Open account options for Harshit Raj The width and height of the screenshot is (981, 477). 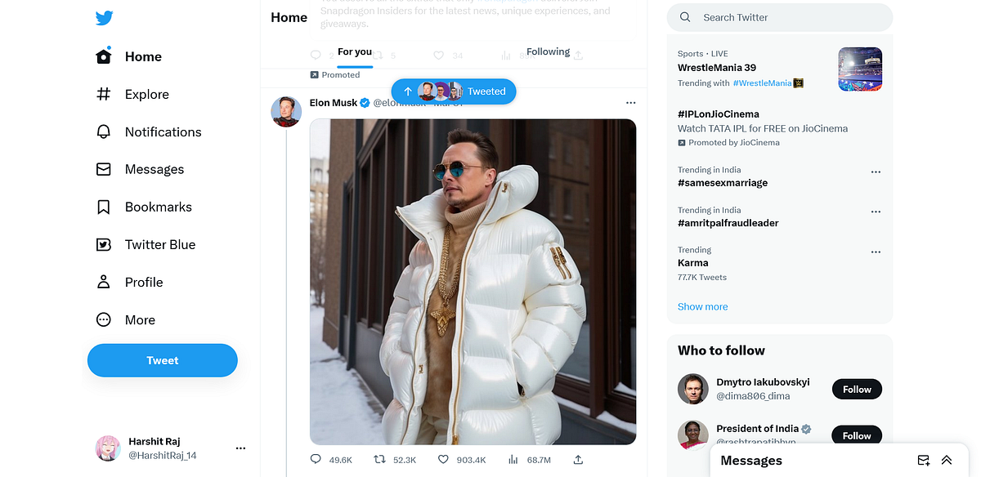[240, 448]
